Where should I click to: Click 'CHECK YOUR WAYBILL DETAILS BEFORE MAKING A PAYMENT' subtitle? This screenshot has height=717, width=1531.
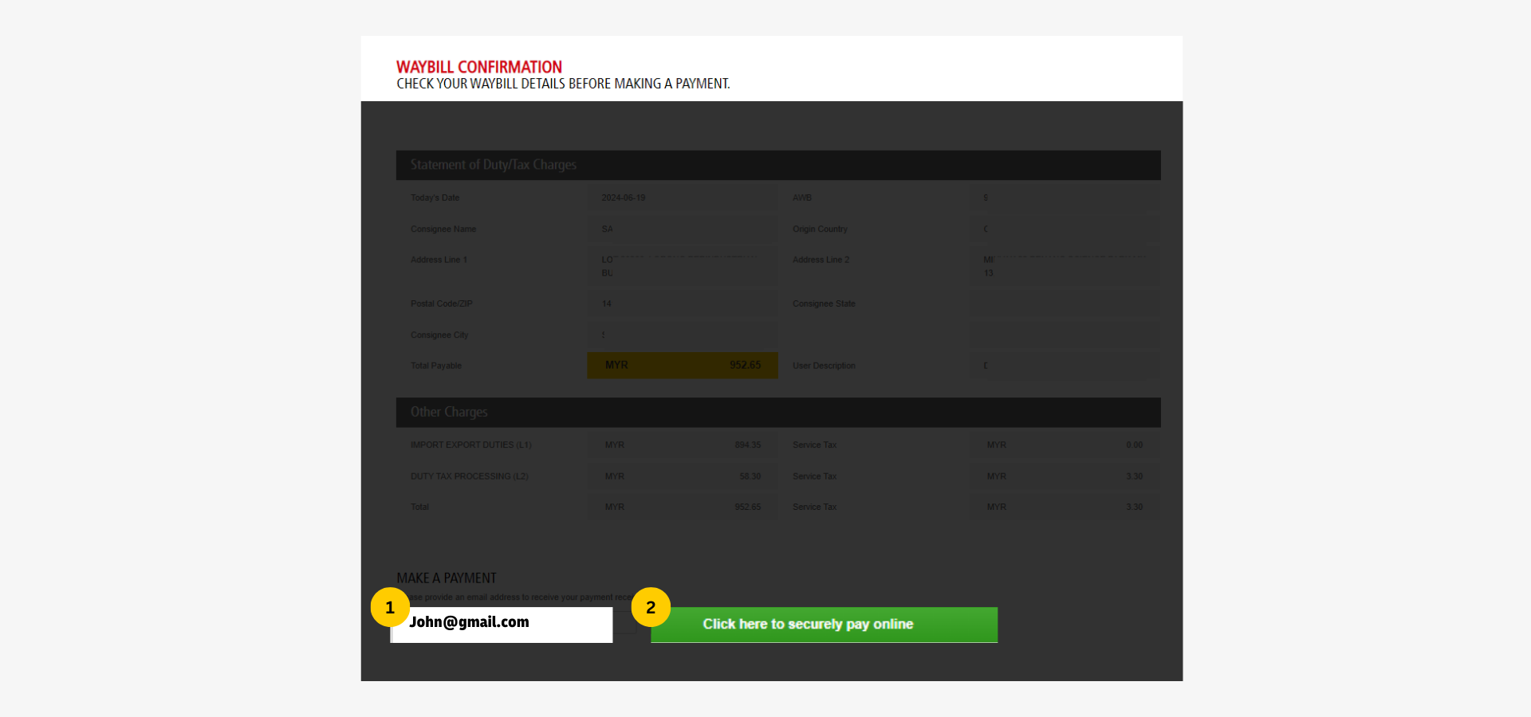pos(563,84)
